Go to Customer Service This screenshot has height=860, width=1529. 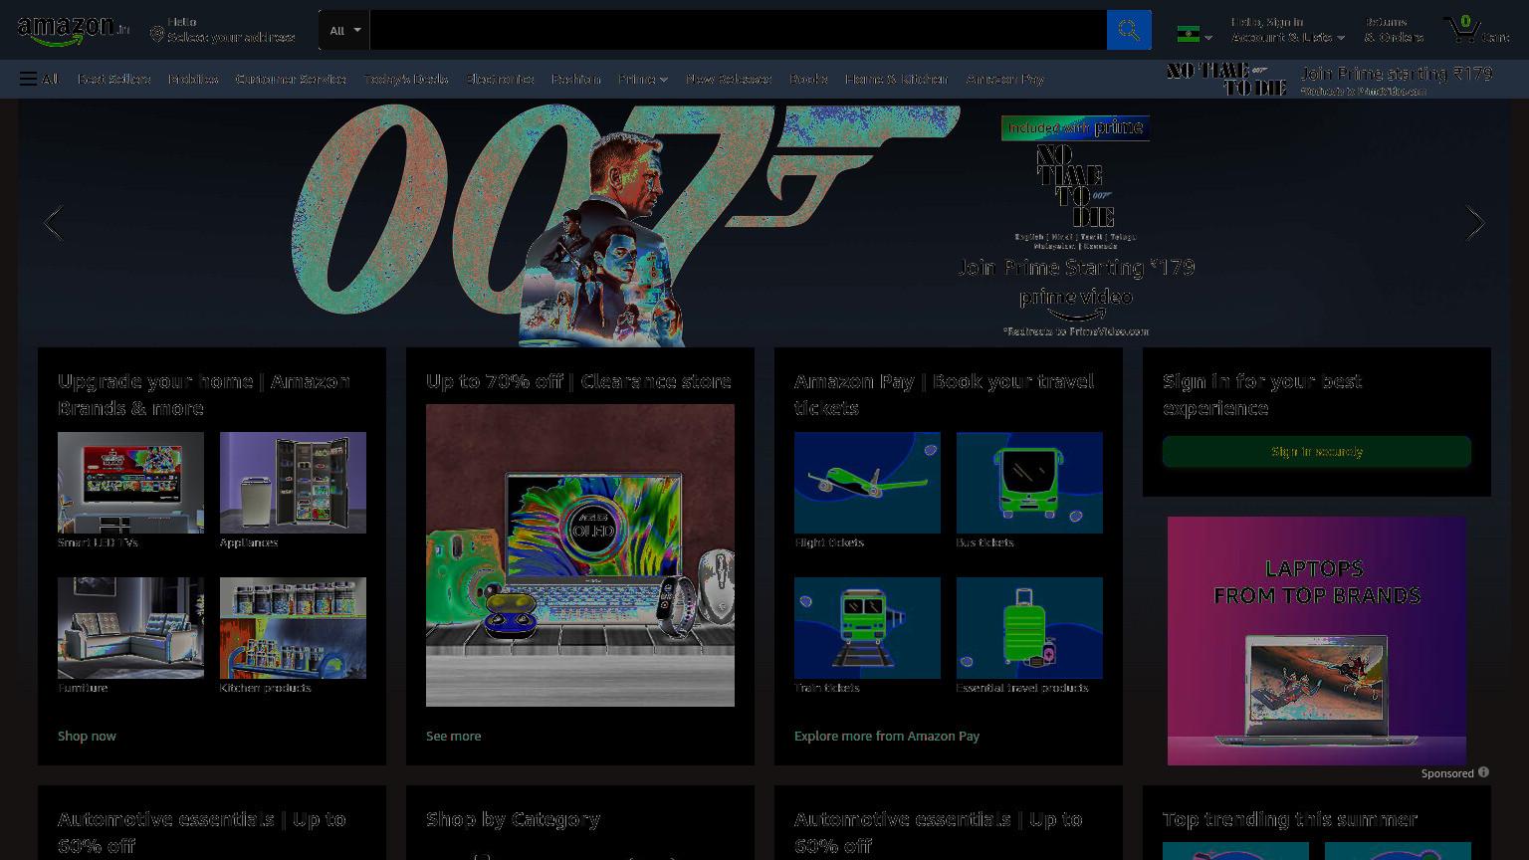291,79
